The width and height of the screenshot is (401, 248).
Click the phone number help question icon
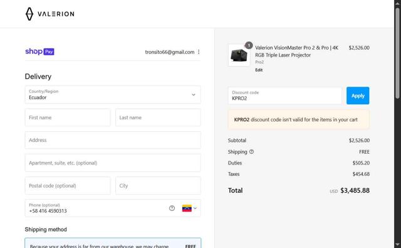pos(172,208)
